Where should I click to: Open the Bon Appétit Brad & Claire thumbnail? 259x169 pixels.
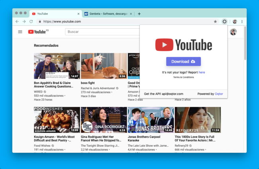pos(57,66)
